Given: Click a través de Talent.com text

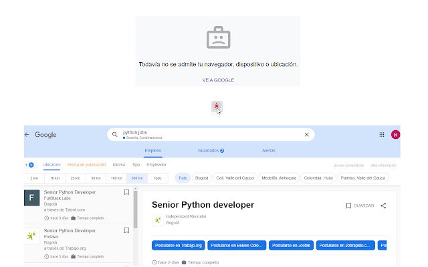Looking at the screenshot, I should pos(64,210).
